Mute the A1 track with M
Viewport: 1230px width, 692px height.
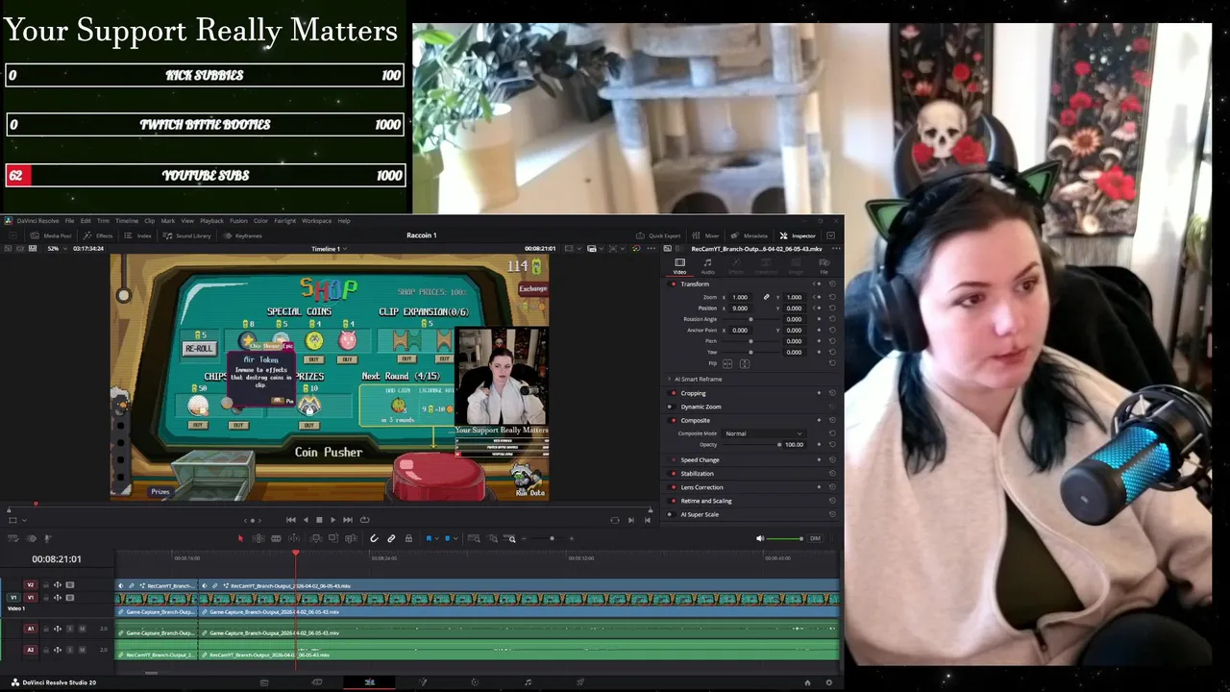(x=82, y=629)
